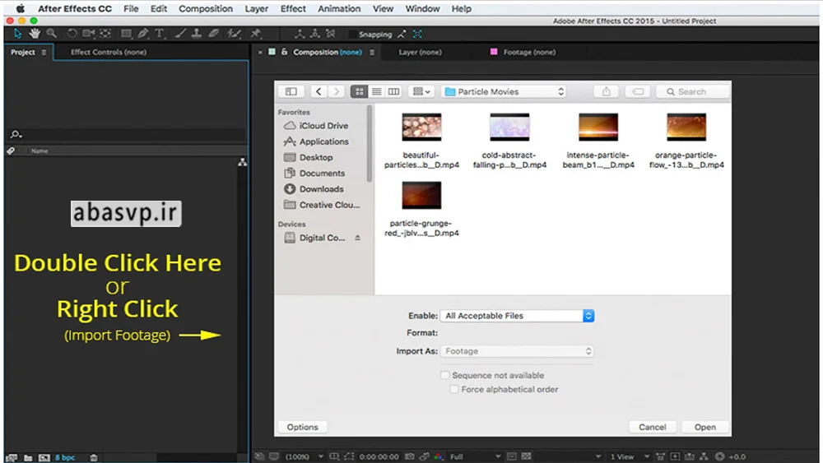
Task: Switch to Layer (none) tab
Action: (x=420, y=52)
